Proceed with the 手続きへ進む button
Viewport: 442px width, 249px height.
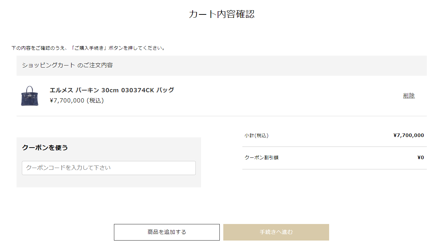[x=276, y=232]
